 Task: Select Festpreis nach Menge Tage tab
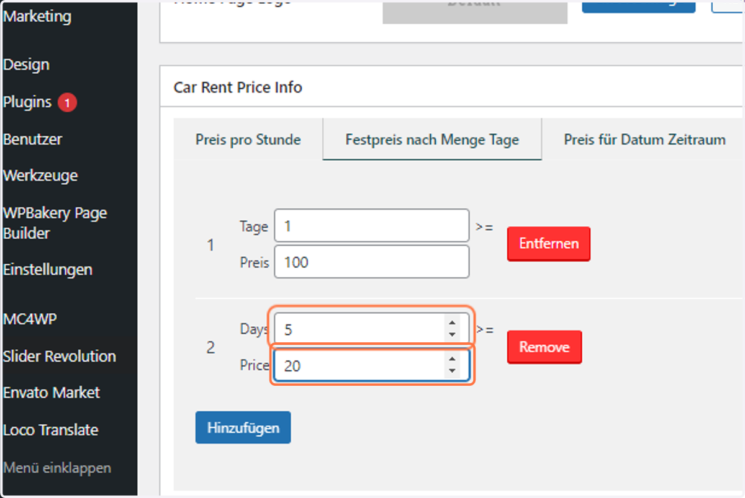[432, 140]
